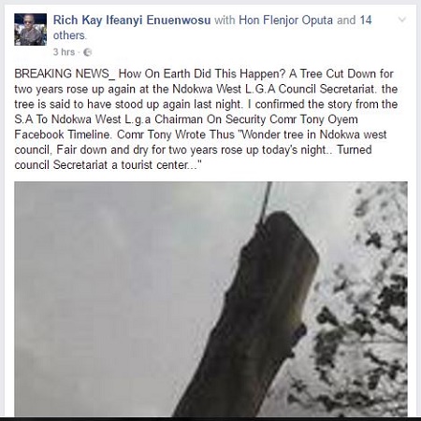Screen dimensions: 421x421
Task: Click the globe public privacy icon
Action: [x=88, y=52]
